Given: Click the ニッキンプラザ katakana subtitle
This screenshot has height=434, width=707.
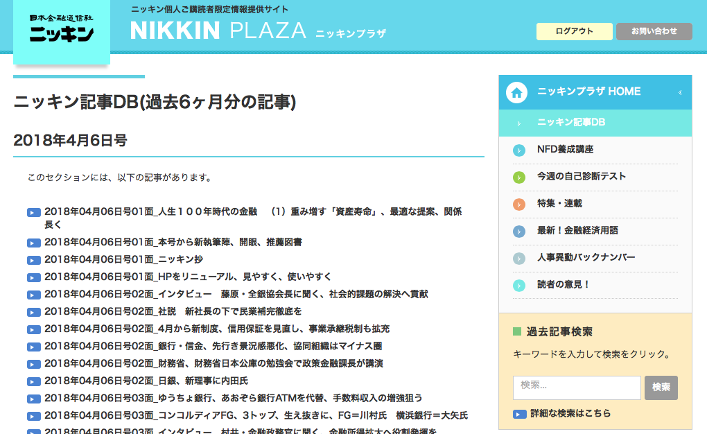Looking at the screenshot, I should pyautogui.click(x=351, y=33).
